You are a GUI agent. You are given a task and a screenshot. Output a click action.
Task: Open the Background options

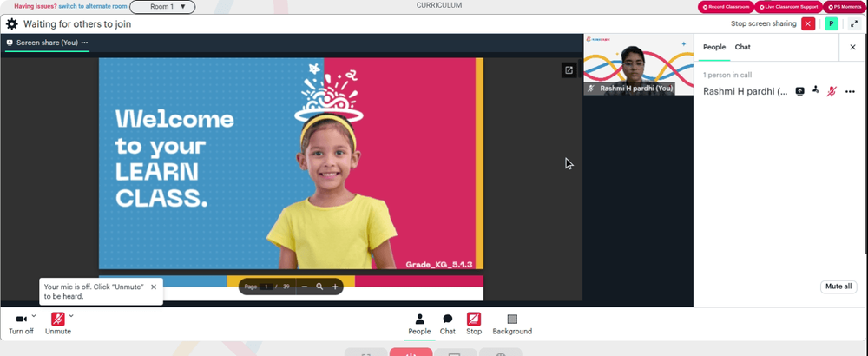tap(512, 325)
